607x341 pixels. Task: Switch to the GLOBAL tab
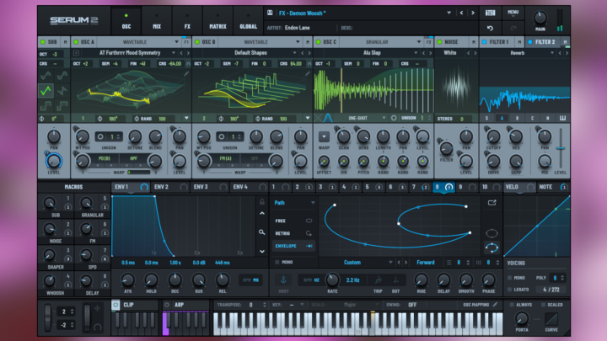pyautogui.click(x=248, y=21)
